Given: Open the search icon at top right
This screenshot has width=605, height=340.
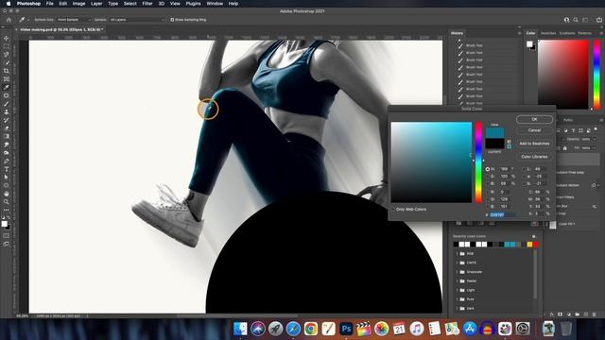Looking at the screenshot, I should pos(576,20).
